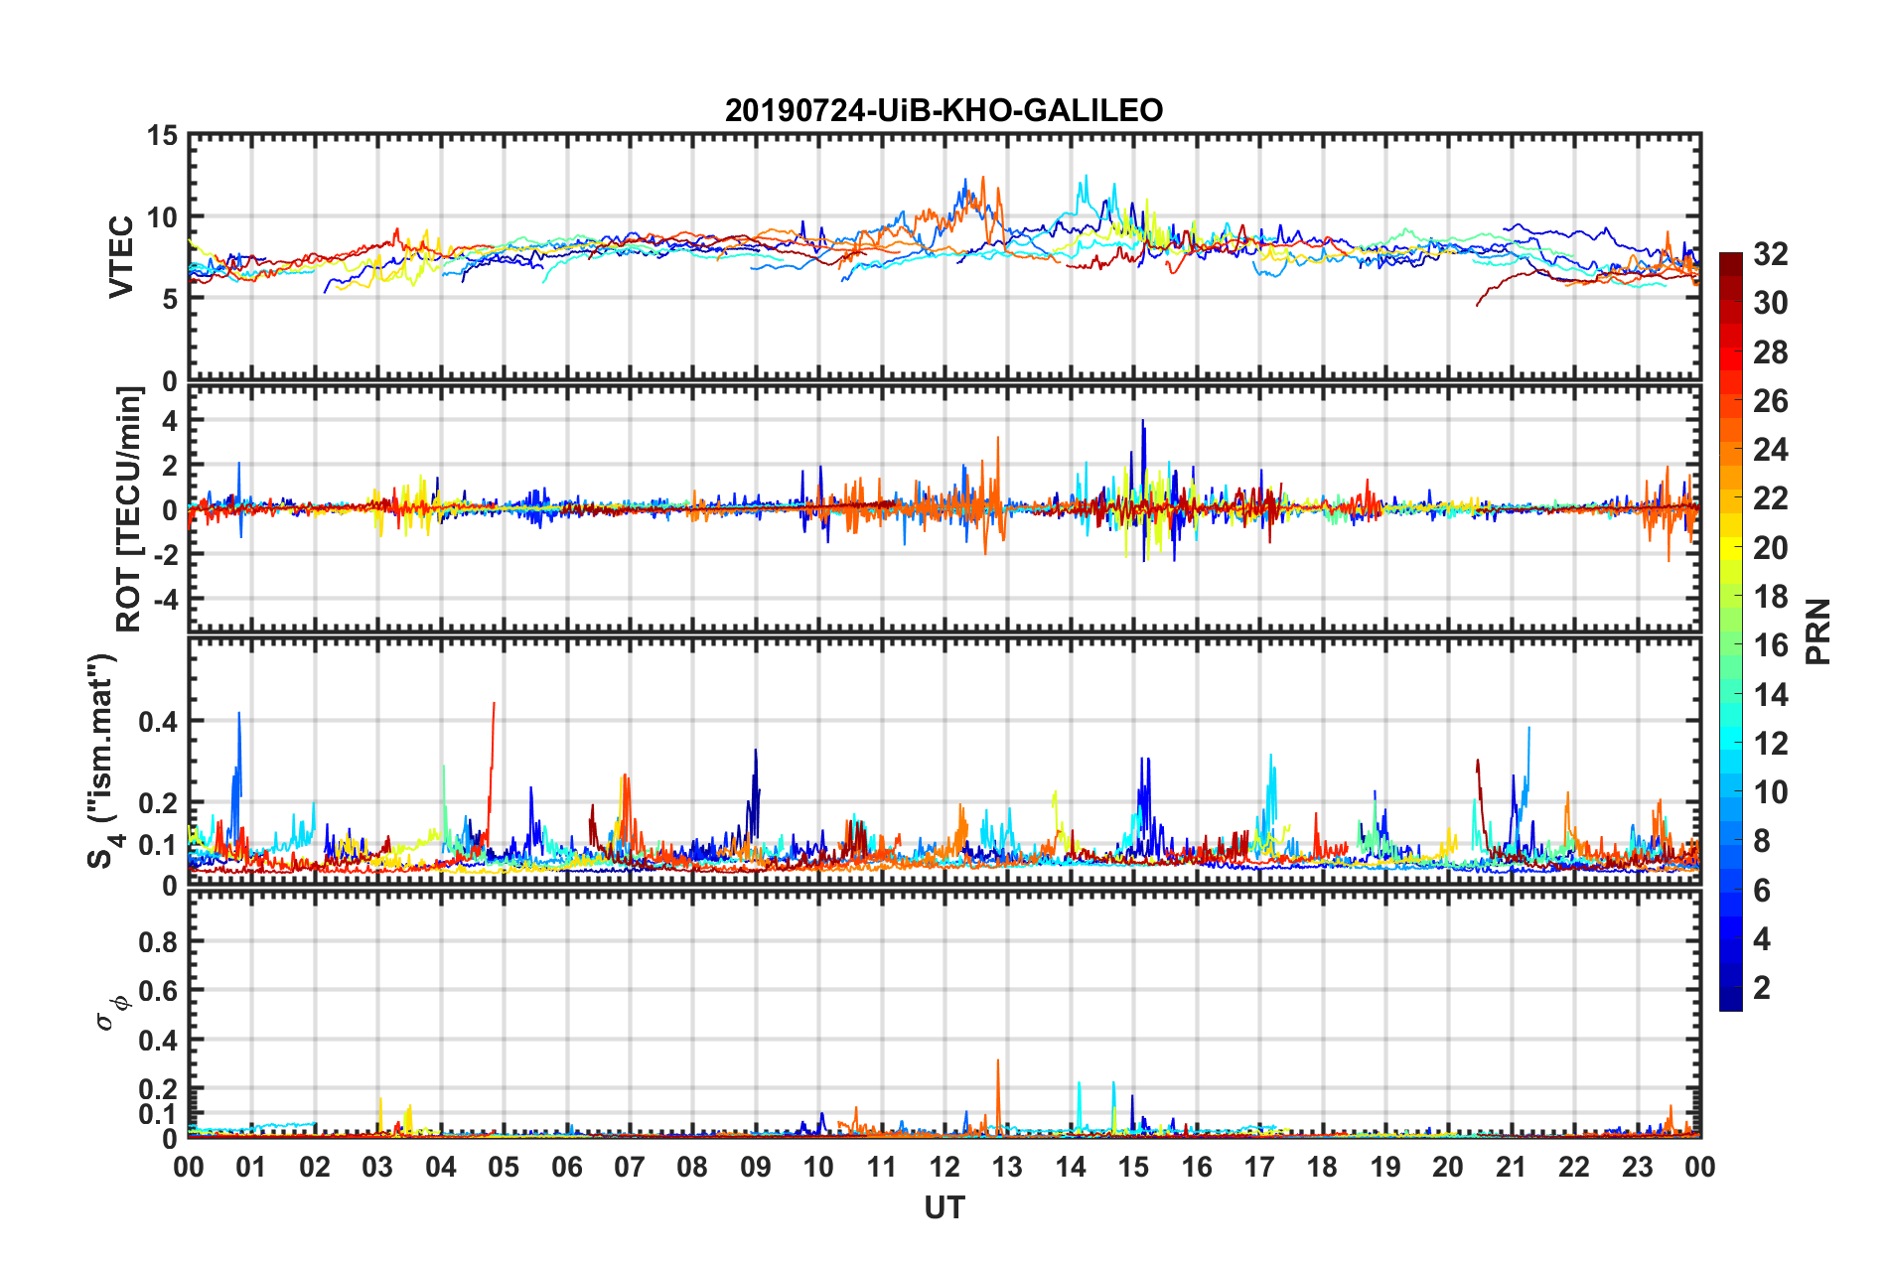Click ROT y-axis tick 4
The image size is (1889, 1263).
pos(171,421)
